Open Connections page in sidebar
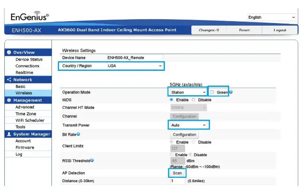Screen dimensions: 301x191 pos(27,66)
